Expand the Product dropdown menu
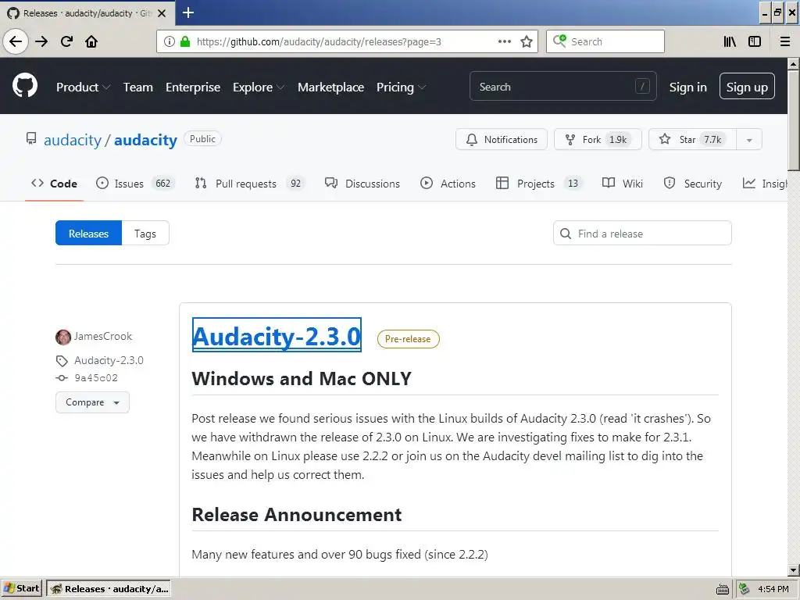The image size is (800, 600). pos(83,87)
